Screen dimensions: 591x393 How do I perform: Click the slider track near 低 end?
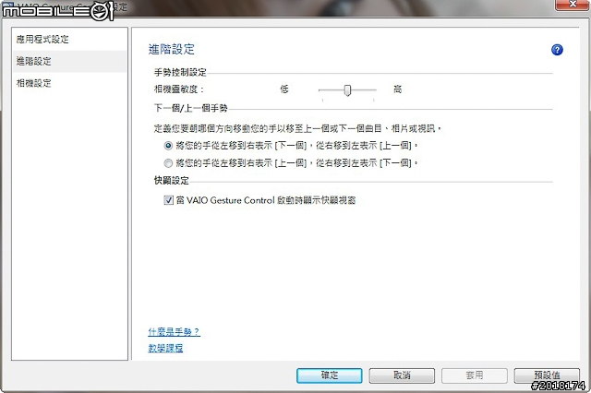(x=323, y=89)
